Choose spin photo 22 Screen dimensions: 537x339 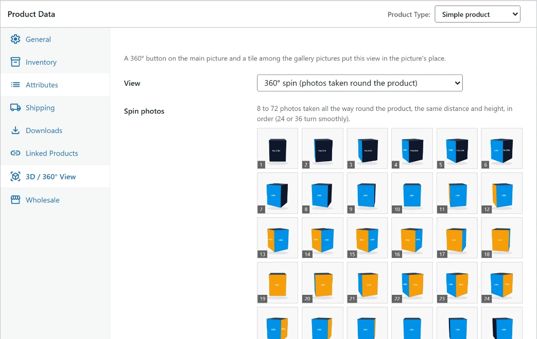click(x=412, y=282)
